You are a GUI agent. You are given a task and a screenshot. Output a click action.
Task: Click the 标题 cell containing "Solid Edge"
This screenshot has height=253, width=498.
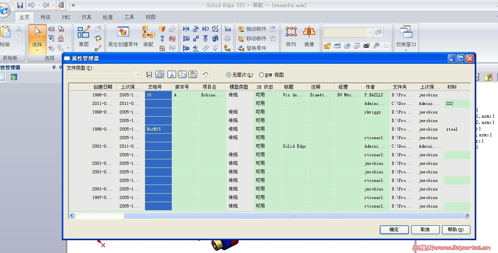294,146
